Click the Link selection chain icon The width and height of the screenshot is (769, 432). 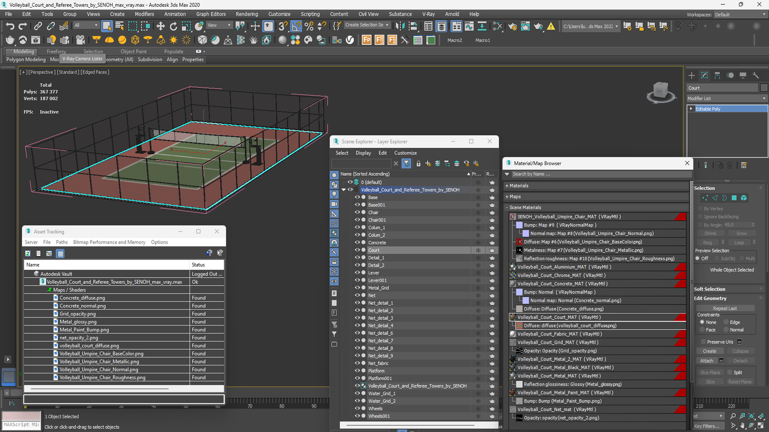(x=38, y=26)
